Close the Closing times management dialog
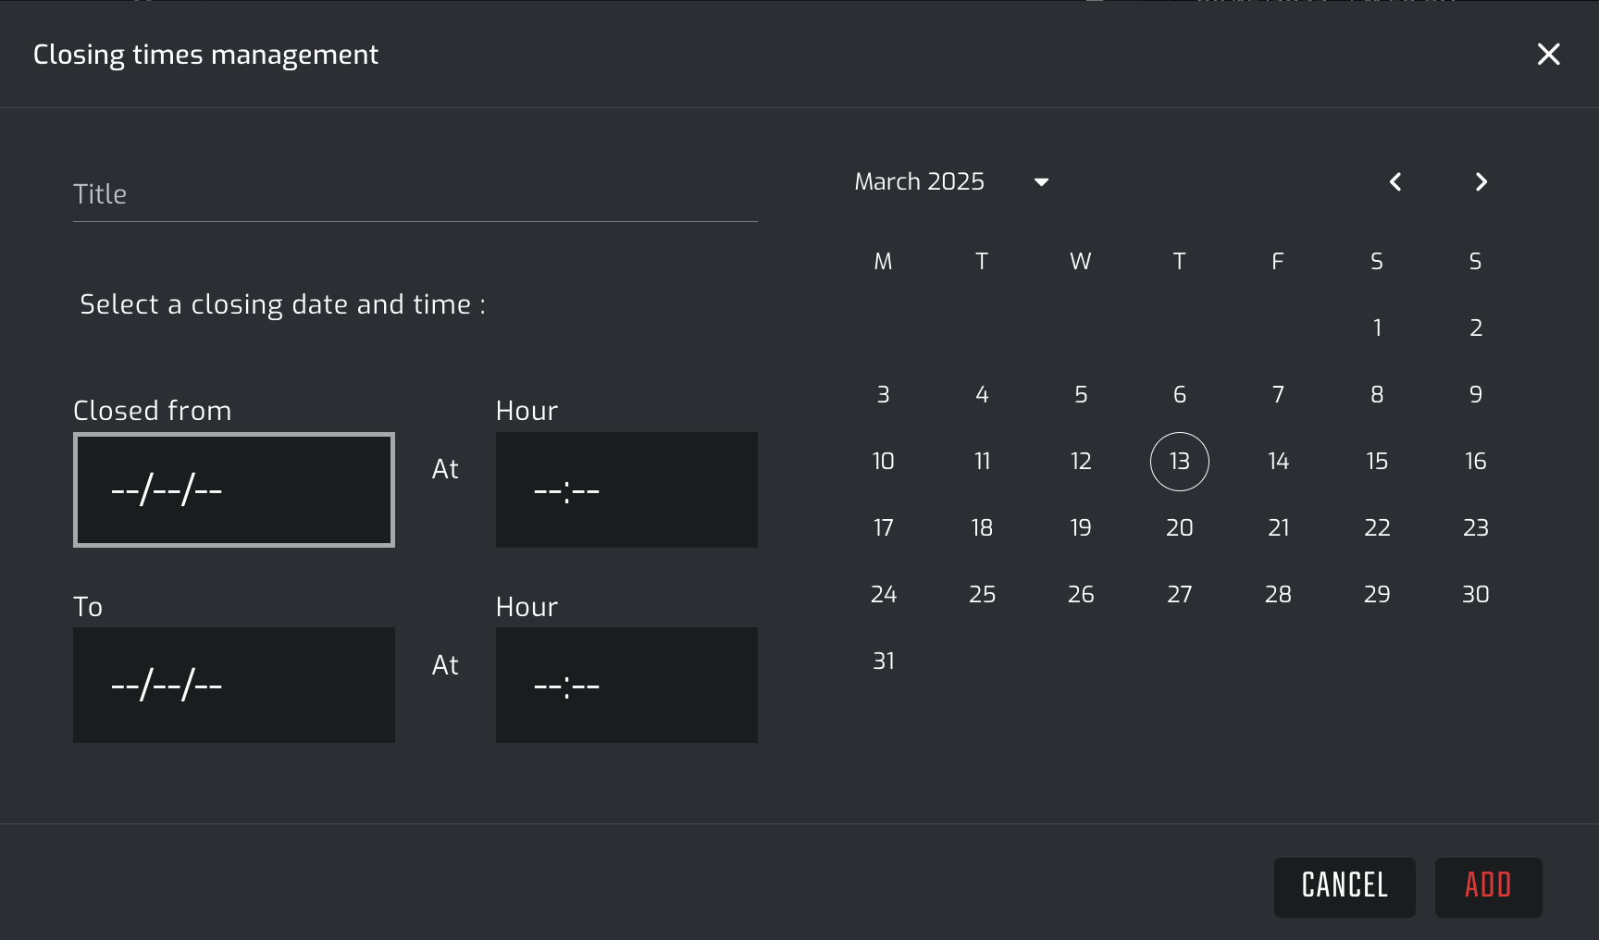Image resolution: width=1599 pixels, height=940 pixels. pos(1548,55)
